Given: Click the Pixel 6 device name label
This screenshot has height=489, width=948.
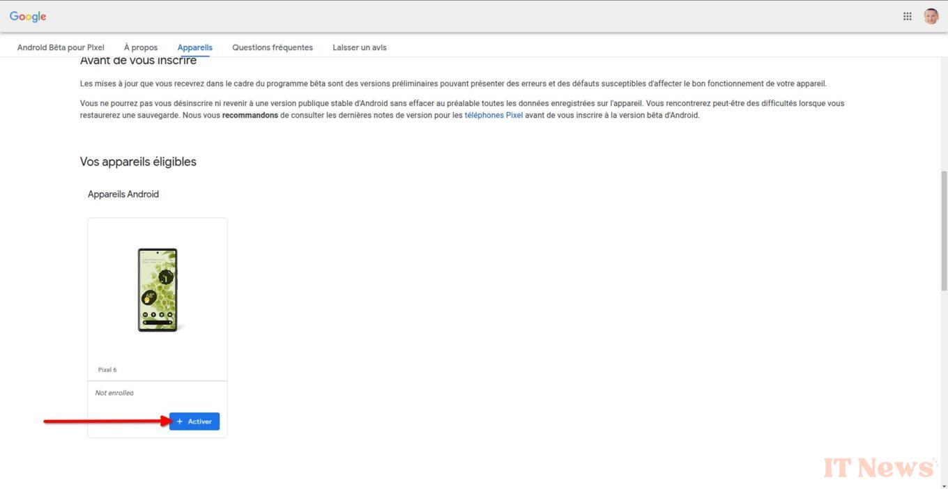Looking at the screenshot, I should click(107, 370).
